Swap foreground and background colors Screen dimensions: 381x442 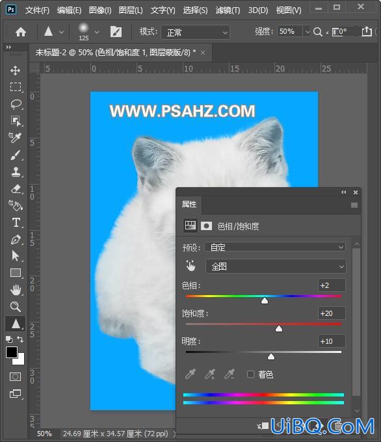[x=20, y=339]
